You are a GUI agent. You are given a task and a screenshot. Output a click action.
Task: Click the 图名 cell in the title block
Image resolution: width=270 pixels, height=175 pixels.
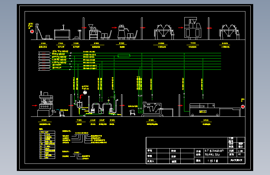[x=199, y=161]
